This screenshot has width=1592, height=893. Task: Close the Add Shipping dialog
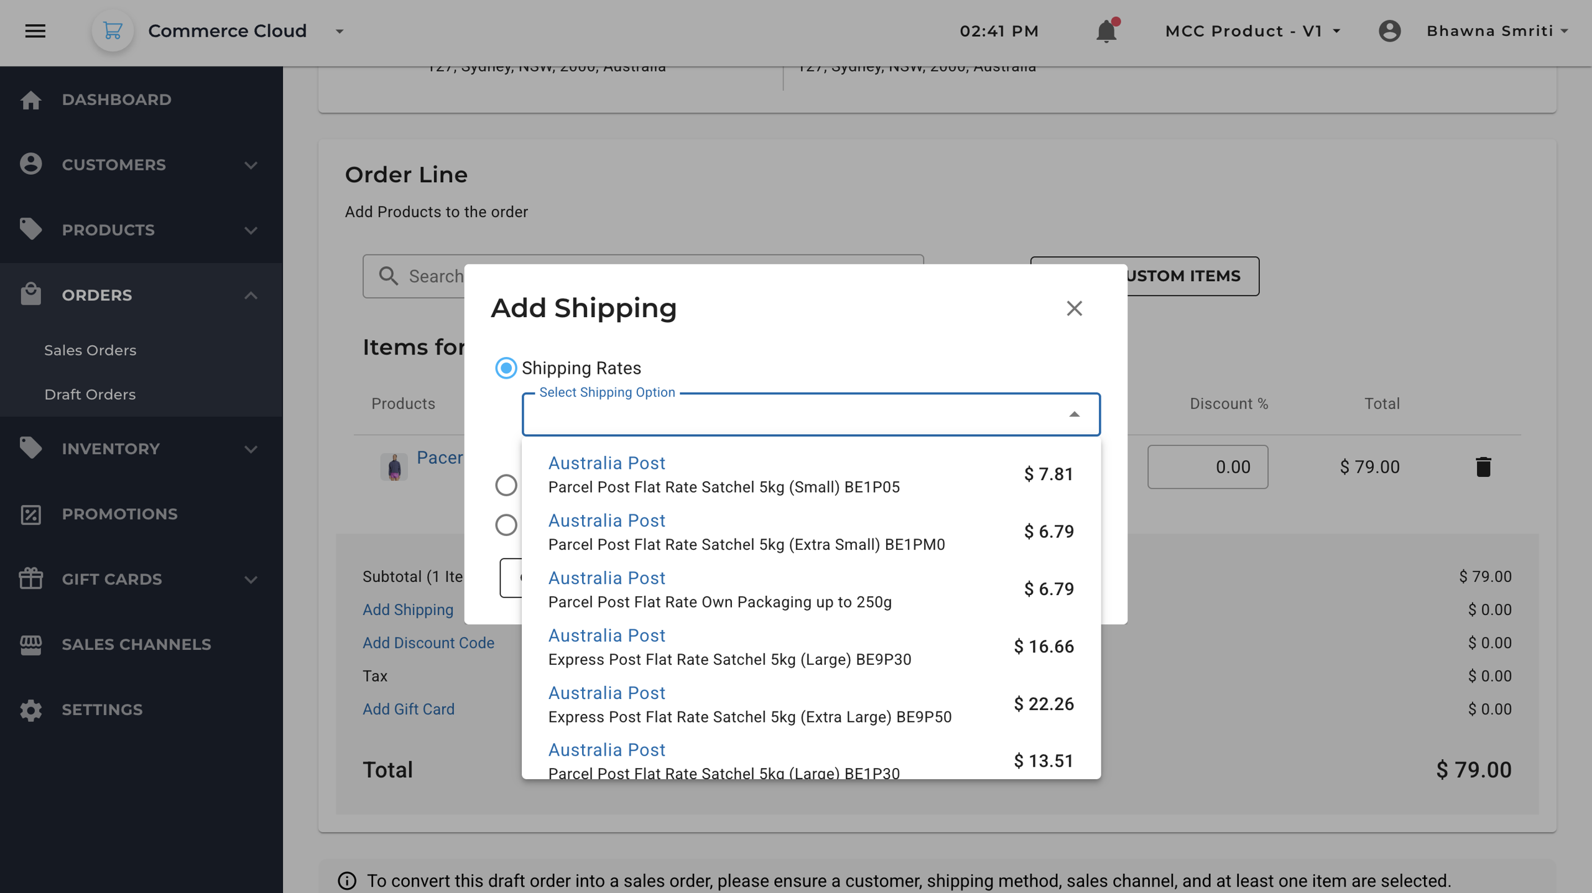tap(1074, 308)
